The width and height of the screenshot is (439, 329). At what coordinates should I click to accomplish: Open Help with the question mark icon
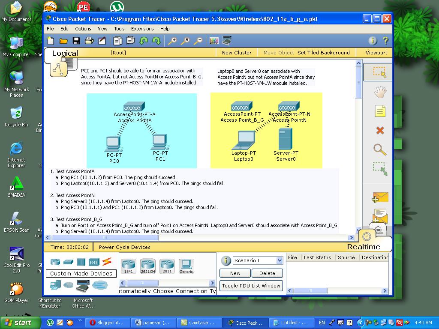click(x=385, y=41)
